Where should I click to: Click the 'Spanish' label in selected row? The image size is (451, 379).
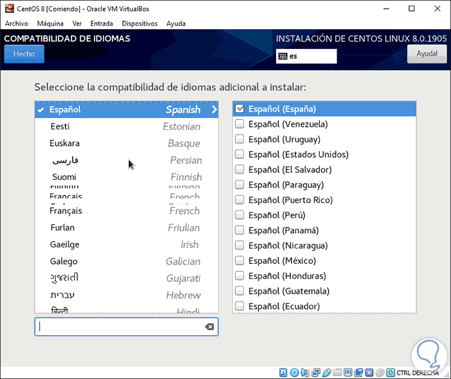coord(183,109)
